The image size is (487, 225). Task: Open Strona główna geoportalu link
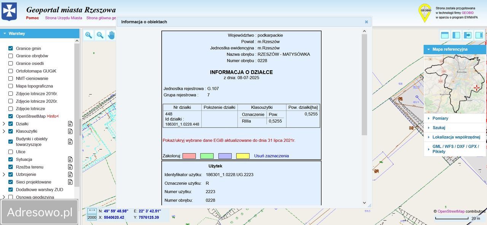click(x=101, y=18)
